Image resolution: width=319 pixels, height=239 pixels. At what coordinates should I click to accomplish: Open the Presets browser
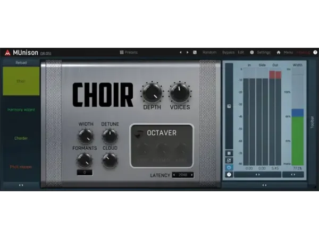[129, 53]
